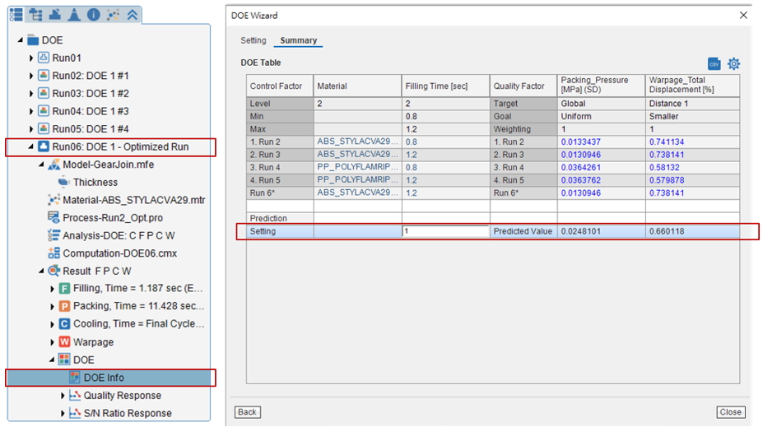Collapse Run06 DOE 1 Optimized Run
The image size is (763, 427).
point(31,146)
